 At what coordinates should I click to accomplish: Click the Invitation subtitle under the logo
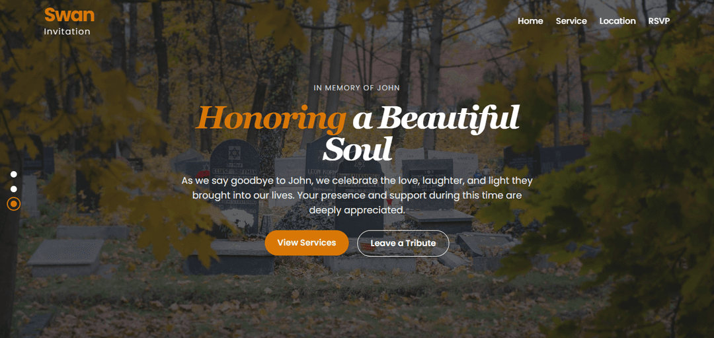pyautogui.click(x=67, y=32)
